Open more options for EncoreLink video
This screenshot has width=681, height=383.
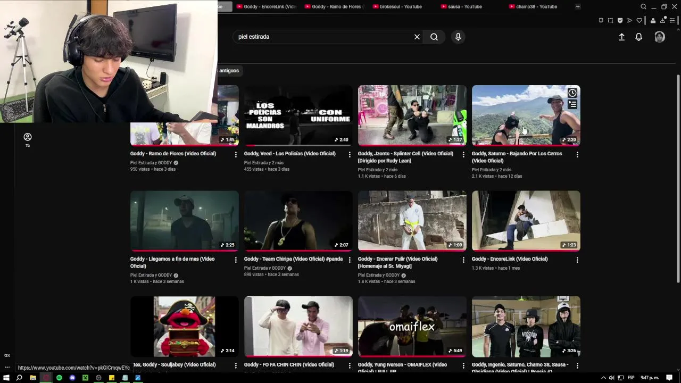click(x=577, y=260)
